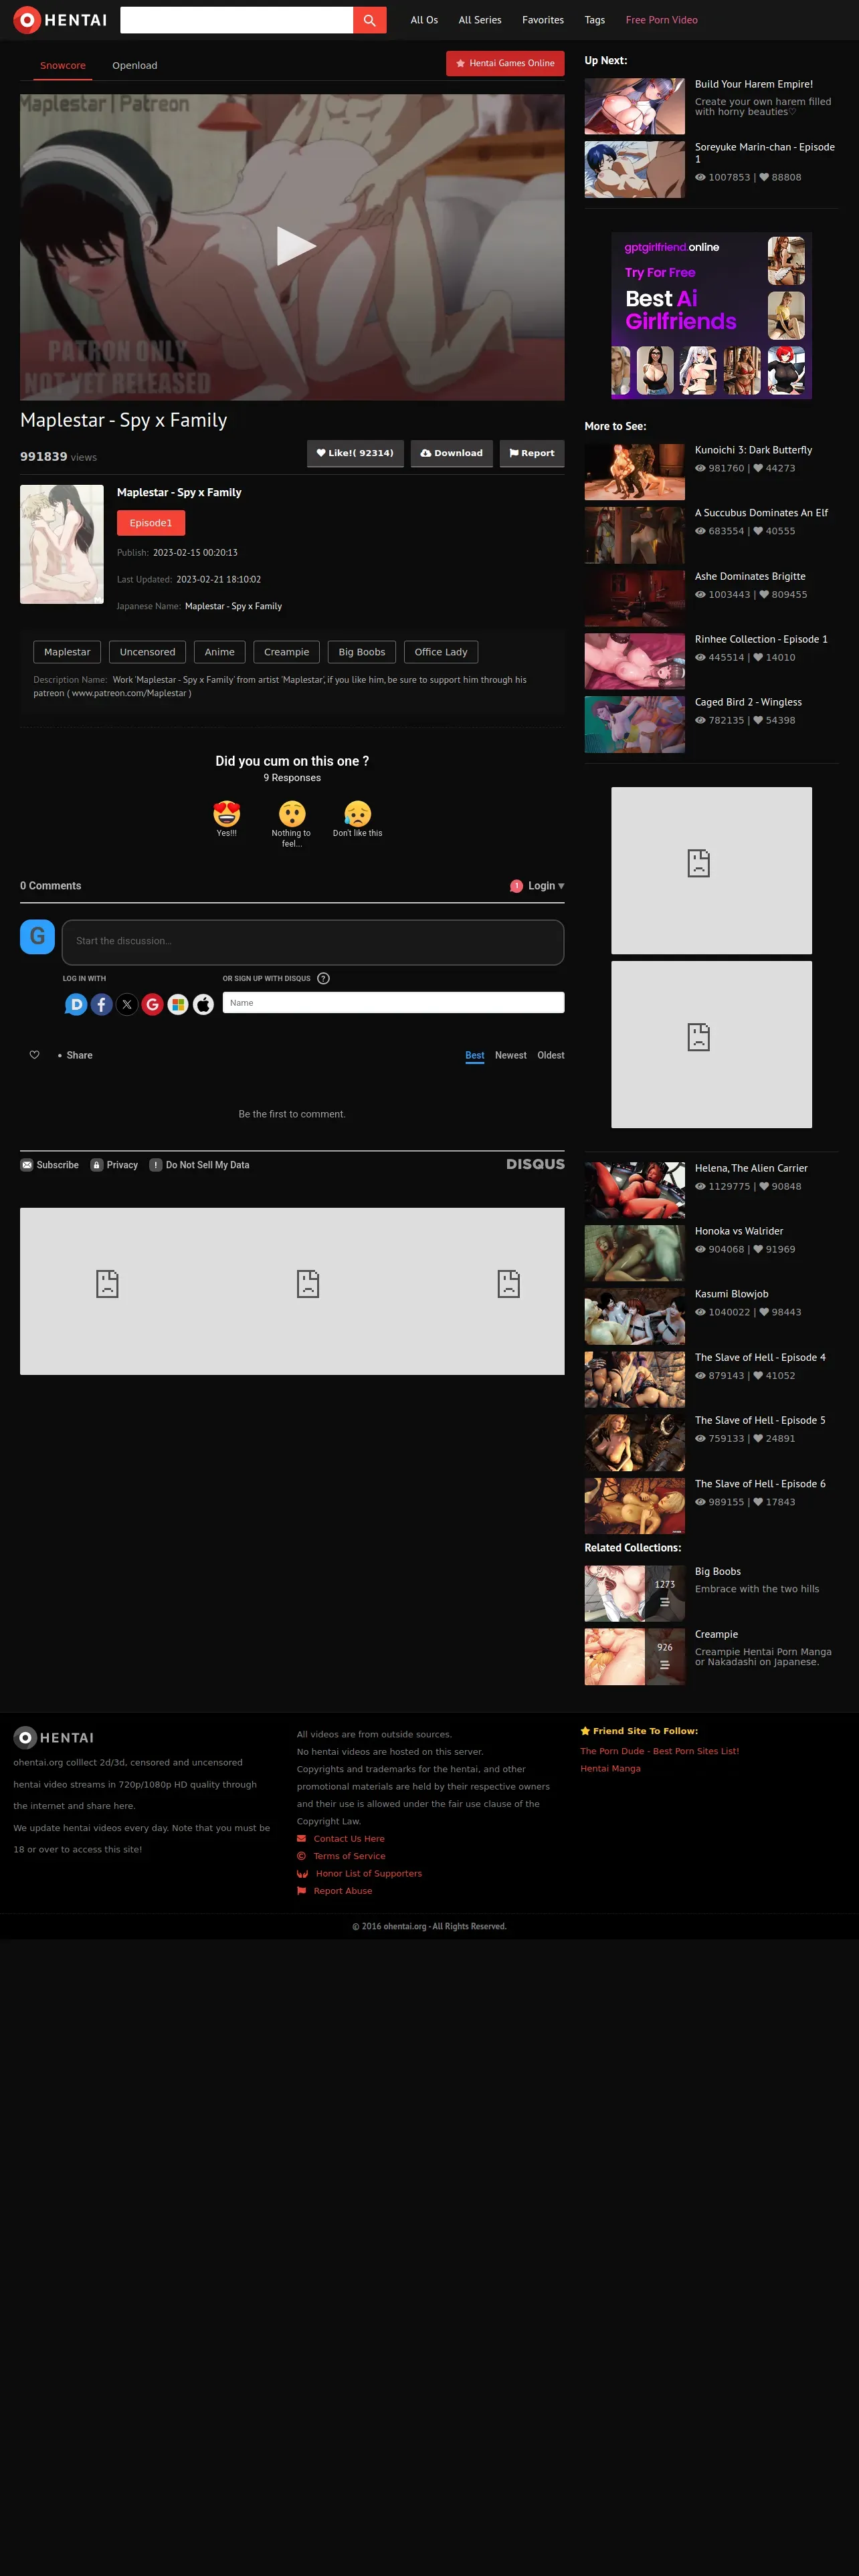Open 'The Porn Dude' friend site link

(660, 1751)
